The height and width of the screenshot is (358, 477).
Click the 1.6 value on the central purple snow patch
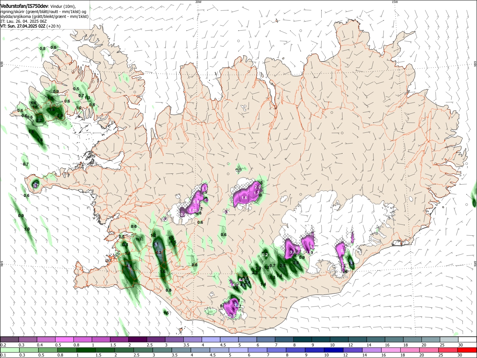[244, 198]
